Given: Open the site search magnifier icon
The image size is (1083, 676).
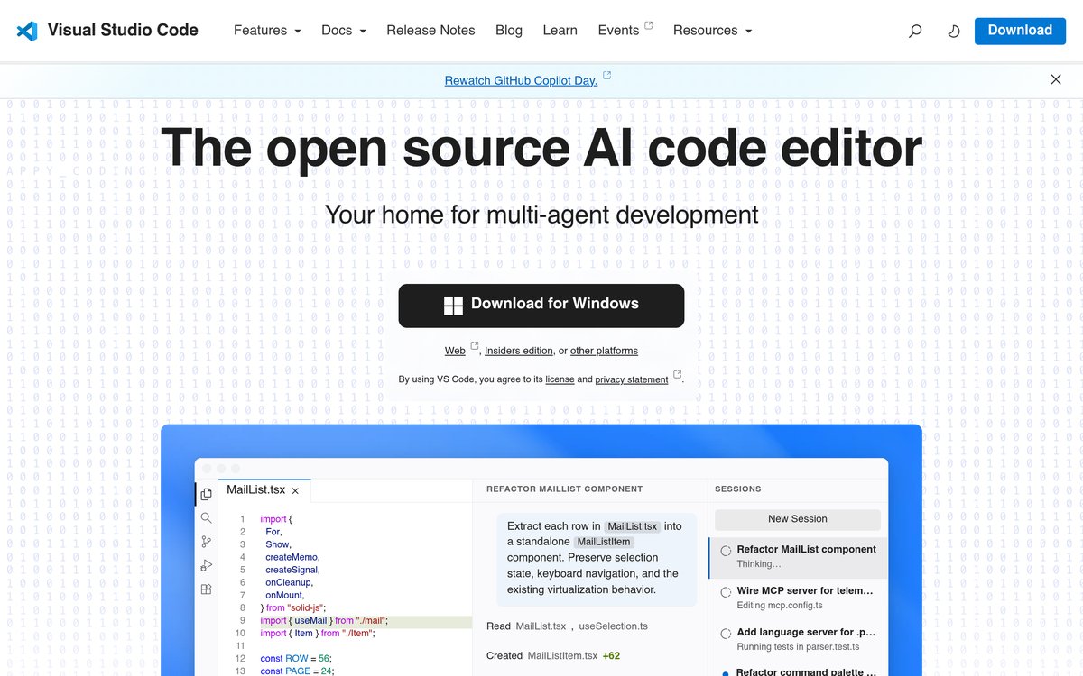Looking at the screenshot, I should click(x=915, y=31).
